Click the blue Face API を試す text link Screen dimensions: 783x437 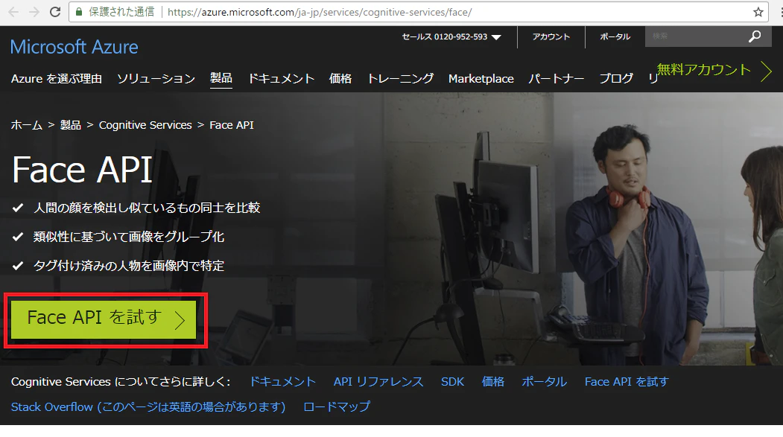pos(627,382)
